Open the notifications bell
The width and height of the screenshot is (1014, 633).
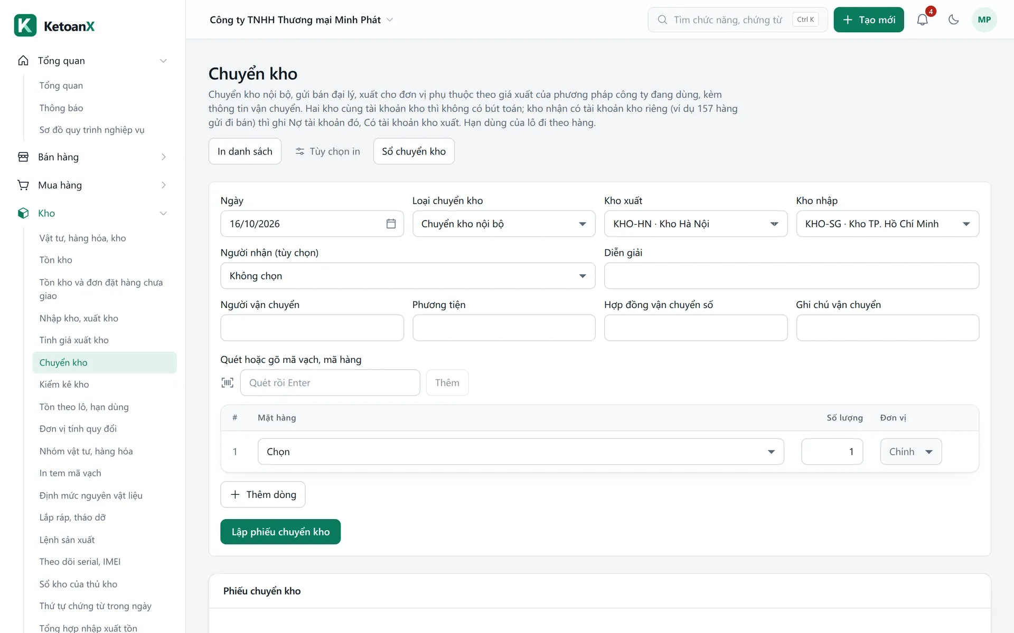click(x=922, y=20)
